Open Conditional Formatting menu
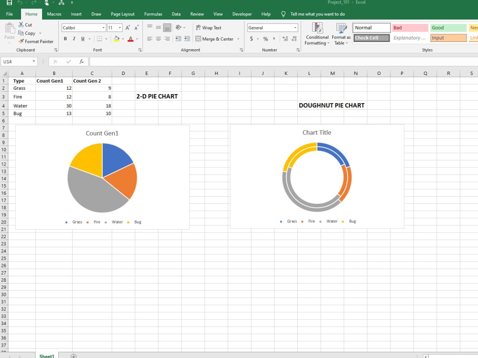Viewport: 478px width, 358px height. pos(317,34)
